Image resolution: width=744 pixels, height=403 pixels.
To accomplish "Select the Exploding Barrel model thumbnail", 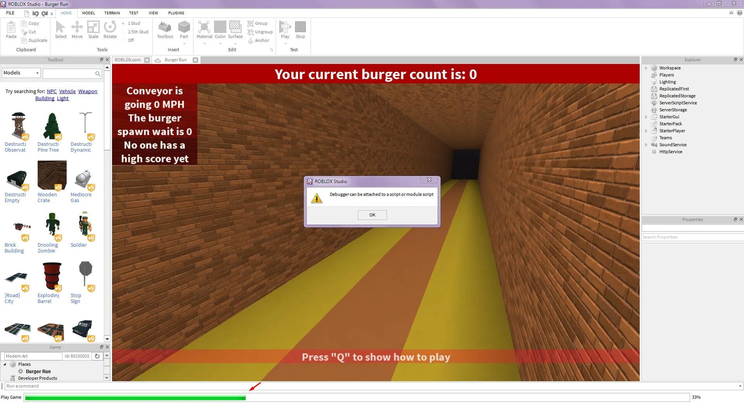I will coord(52,277).
